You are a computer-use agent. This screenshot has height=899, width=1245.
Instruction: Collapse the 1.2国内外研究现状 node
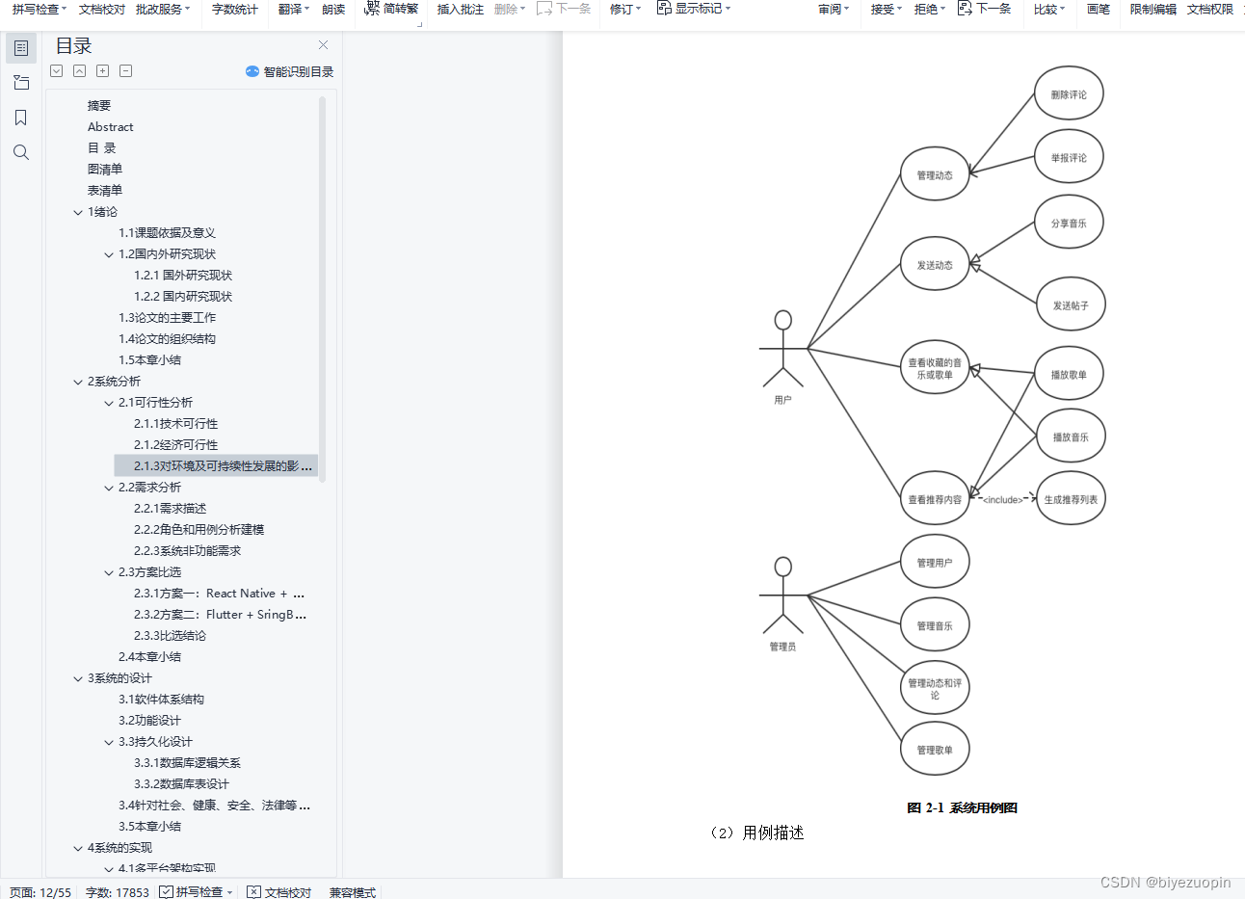pyautogui.click(x=109, y=254)
